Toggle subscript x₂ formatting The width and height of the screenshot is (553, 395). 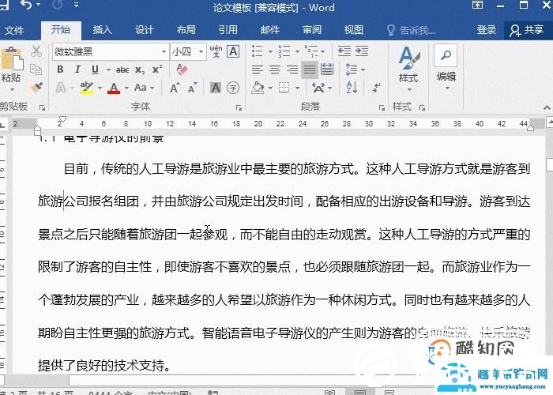[140, 70]
